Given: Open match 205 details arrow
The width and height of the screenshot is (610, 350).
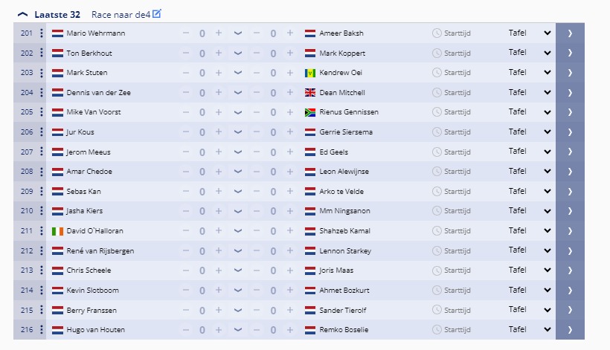Looking at the screenshot, I should point(570,112).
